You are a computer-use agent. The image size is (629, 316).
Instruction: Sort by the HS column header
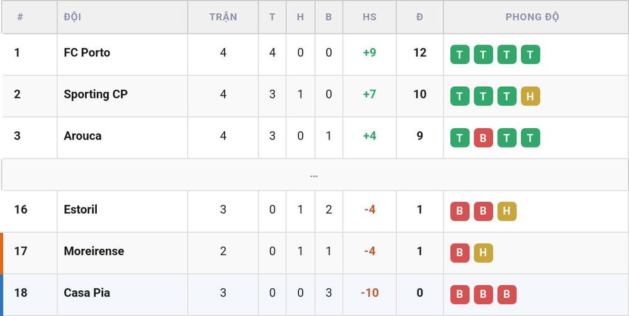pos(369,17)
